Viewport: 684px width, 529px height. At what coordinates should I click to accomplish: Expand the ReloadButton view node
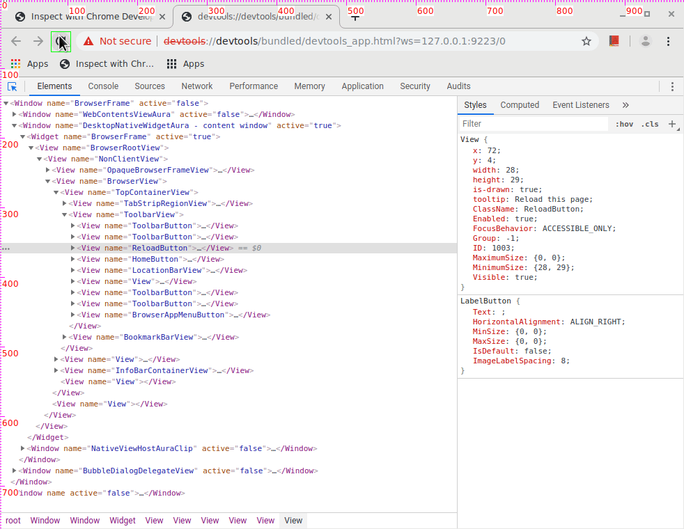point(73,248)
